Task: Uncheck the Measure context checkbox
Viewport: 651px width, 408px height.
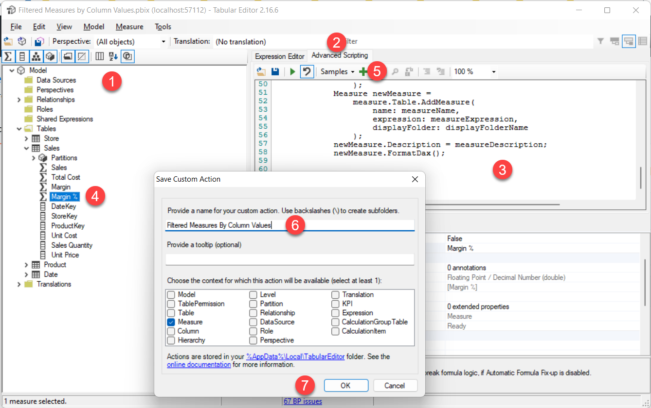Action: click(x=171, y=322)
